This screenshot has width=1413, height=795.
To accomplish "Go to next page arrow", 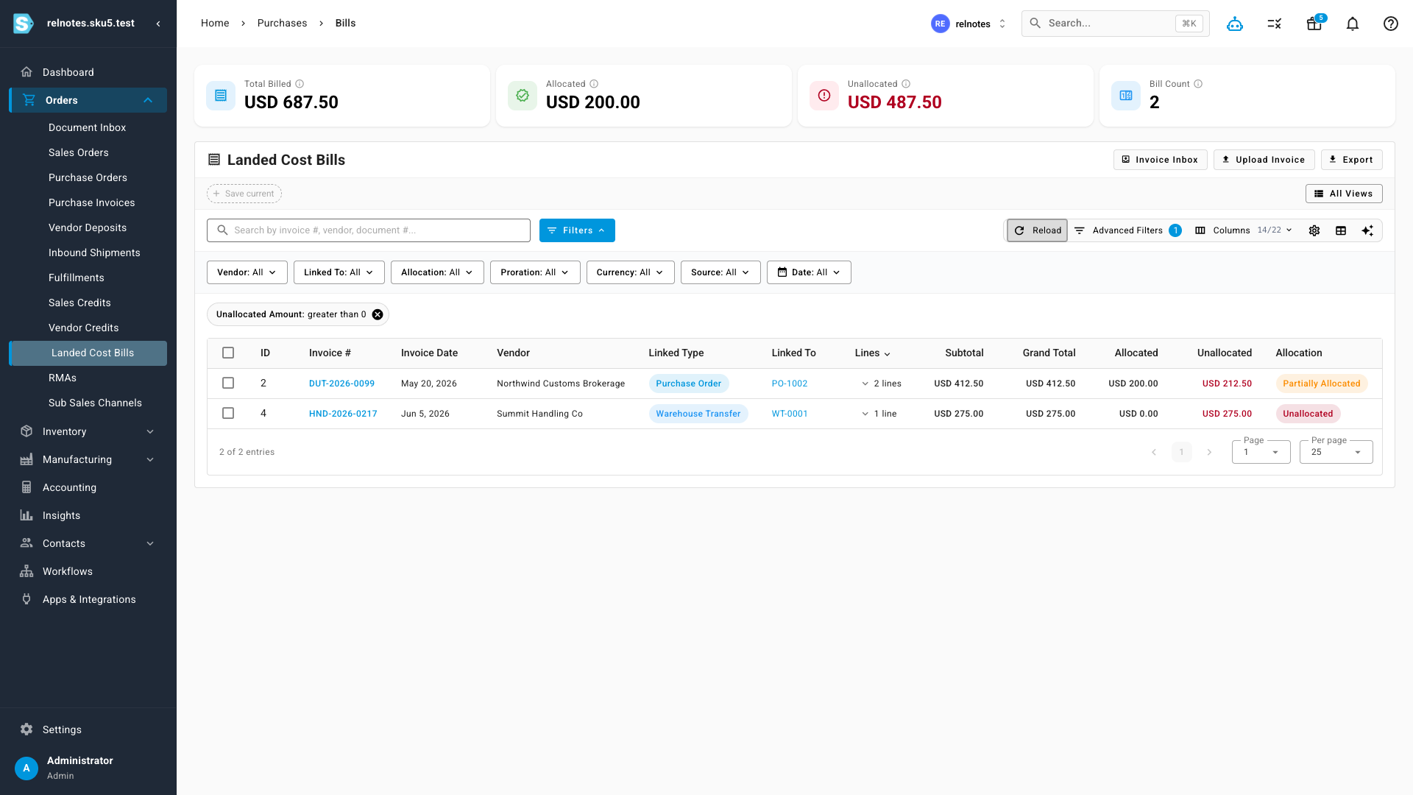I will click(1209, 452).
